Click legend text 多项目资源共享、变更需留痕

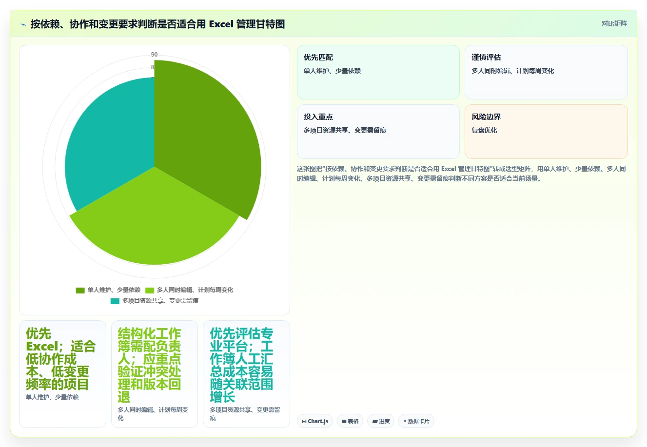tap(160, 301)
